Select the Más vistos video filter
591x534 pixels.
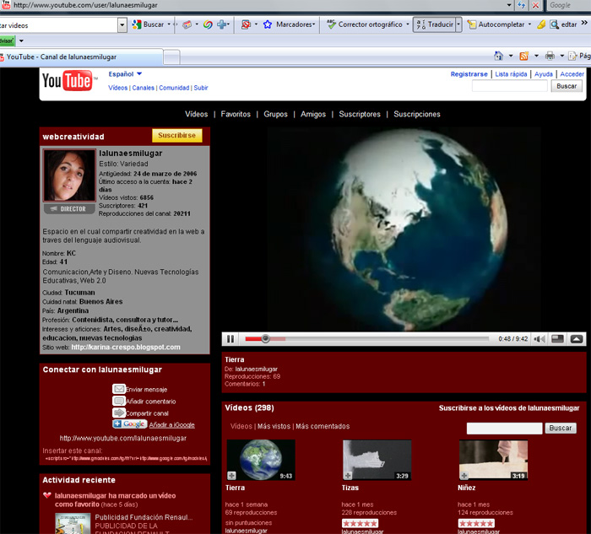point(274,426)
